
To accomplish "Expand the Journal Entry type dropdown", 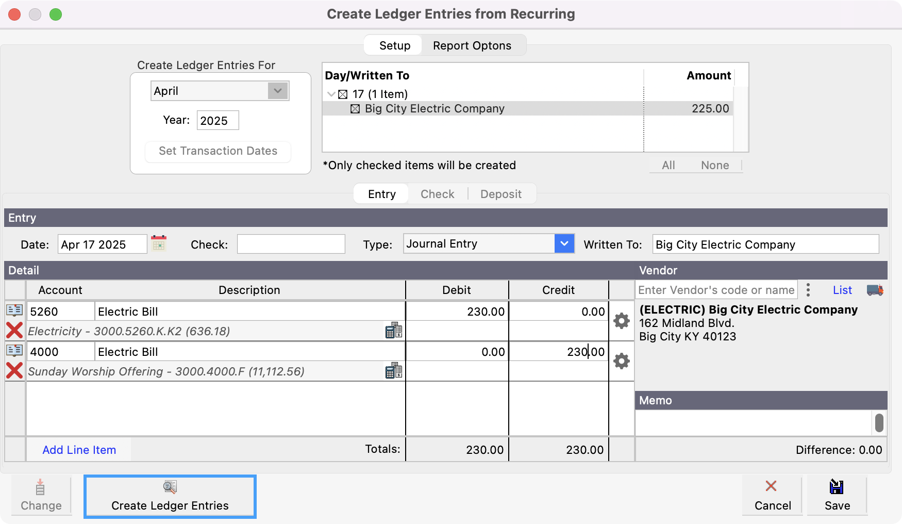I will point(564,243).
